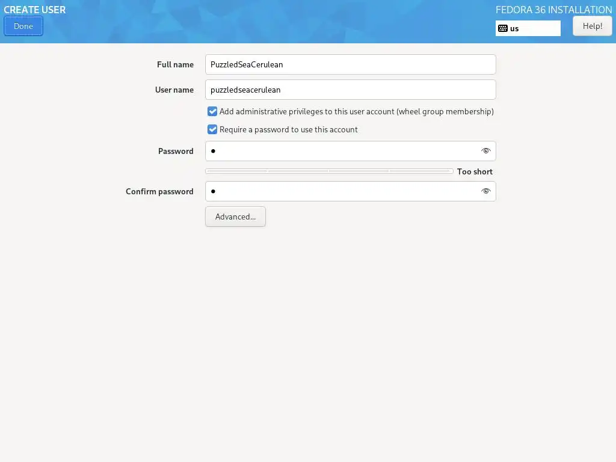Screen dimensions: 616x462
Task: Click the Done button
Action: 23,26
